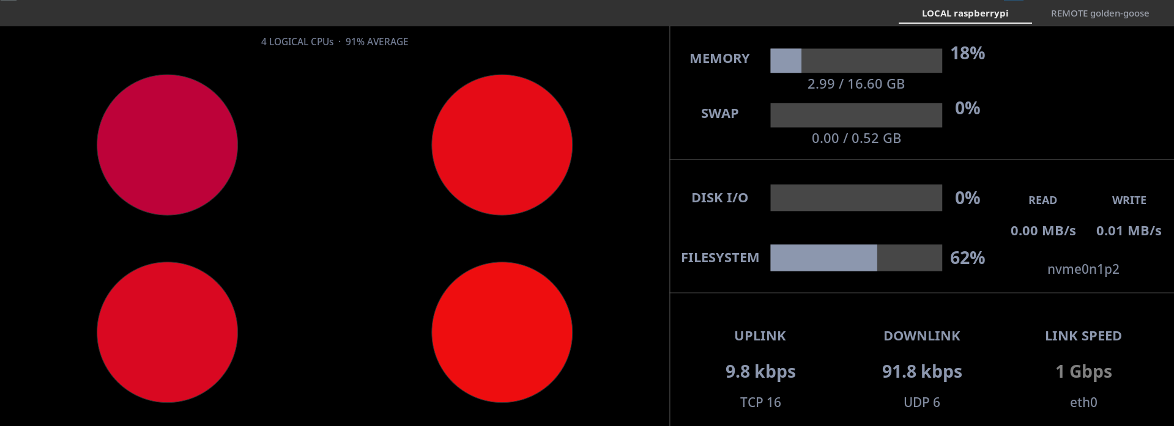Viewport: 1174px width, 426px height.
Task: Click the disk I/O usage bar
Action: pyautogui.click(x=856, y=197)
